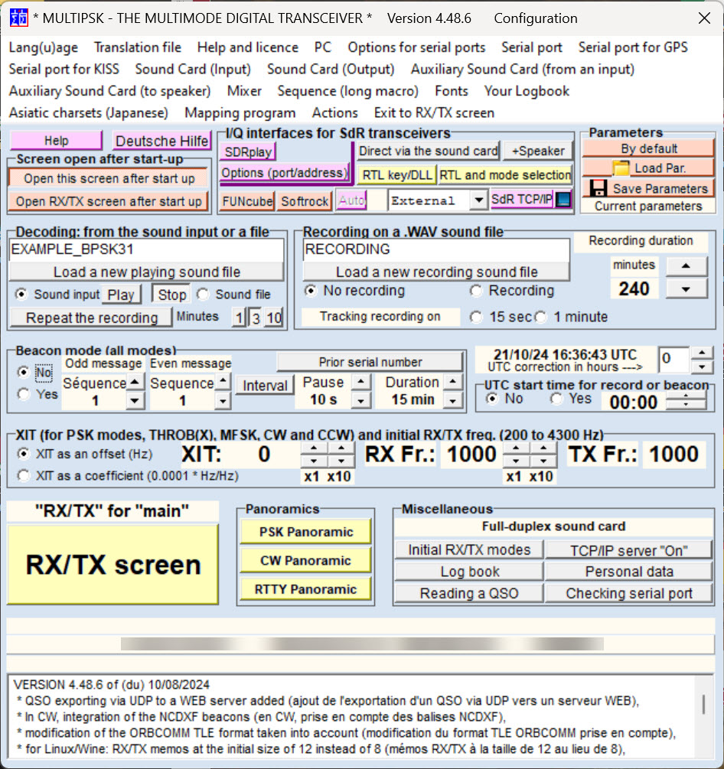The image size is (724, 769).
Task: Increase the UTC correction hours value
Action: point(702,352)
